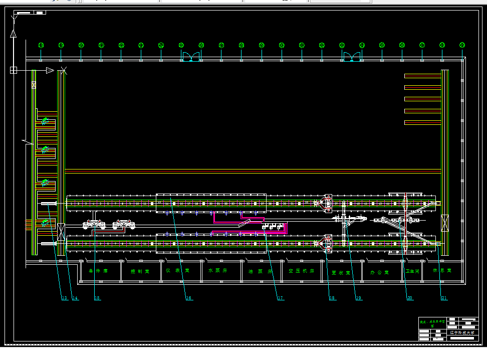Click the 卫生间 room label
This screenshot has width=487, height=348.
click(412, 271)
